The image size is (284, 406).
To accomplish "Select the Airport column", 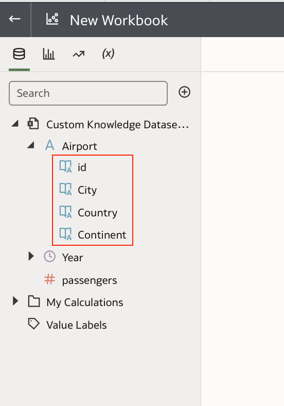I will (79, 146).
